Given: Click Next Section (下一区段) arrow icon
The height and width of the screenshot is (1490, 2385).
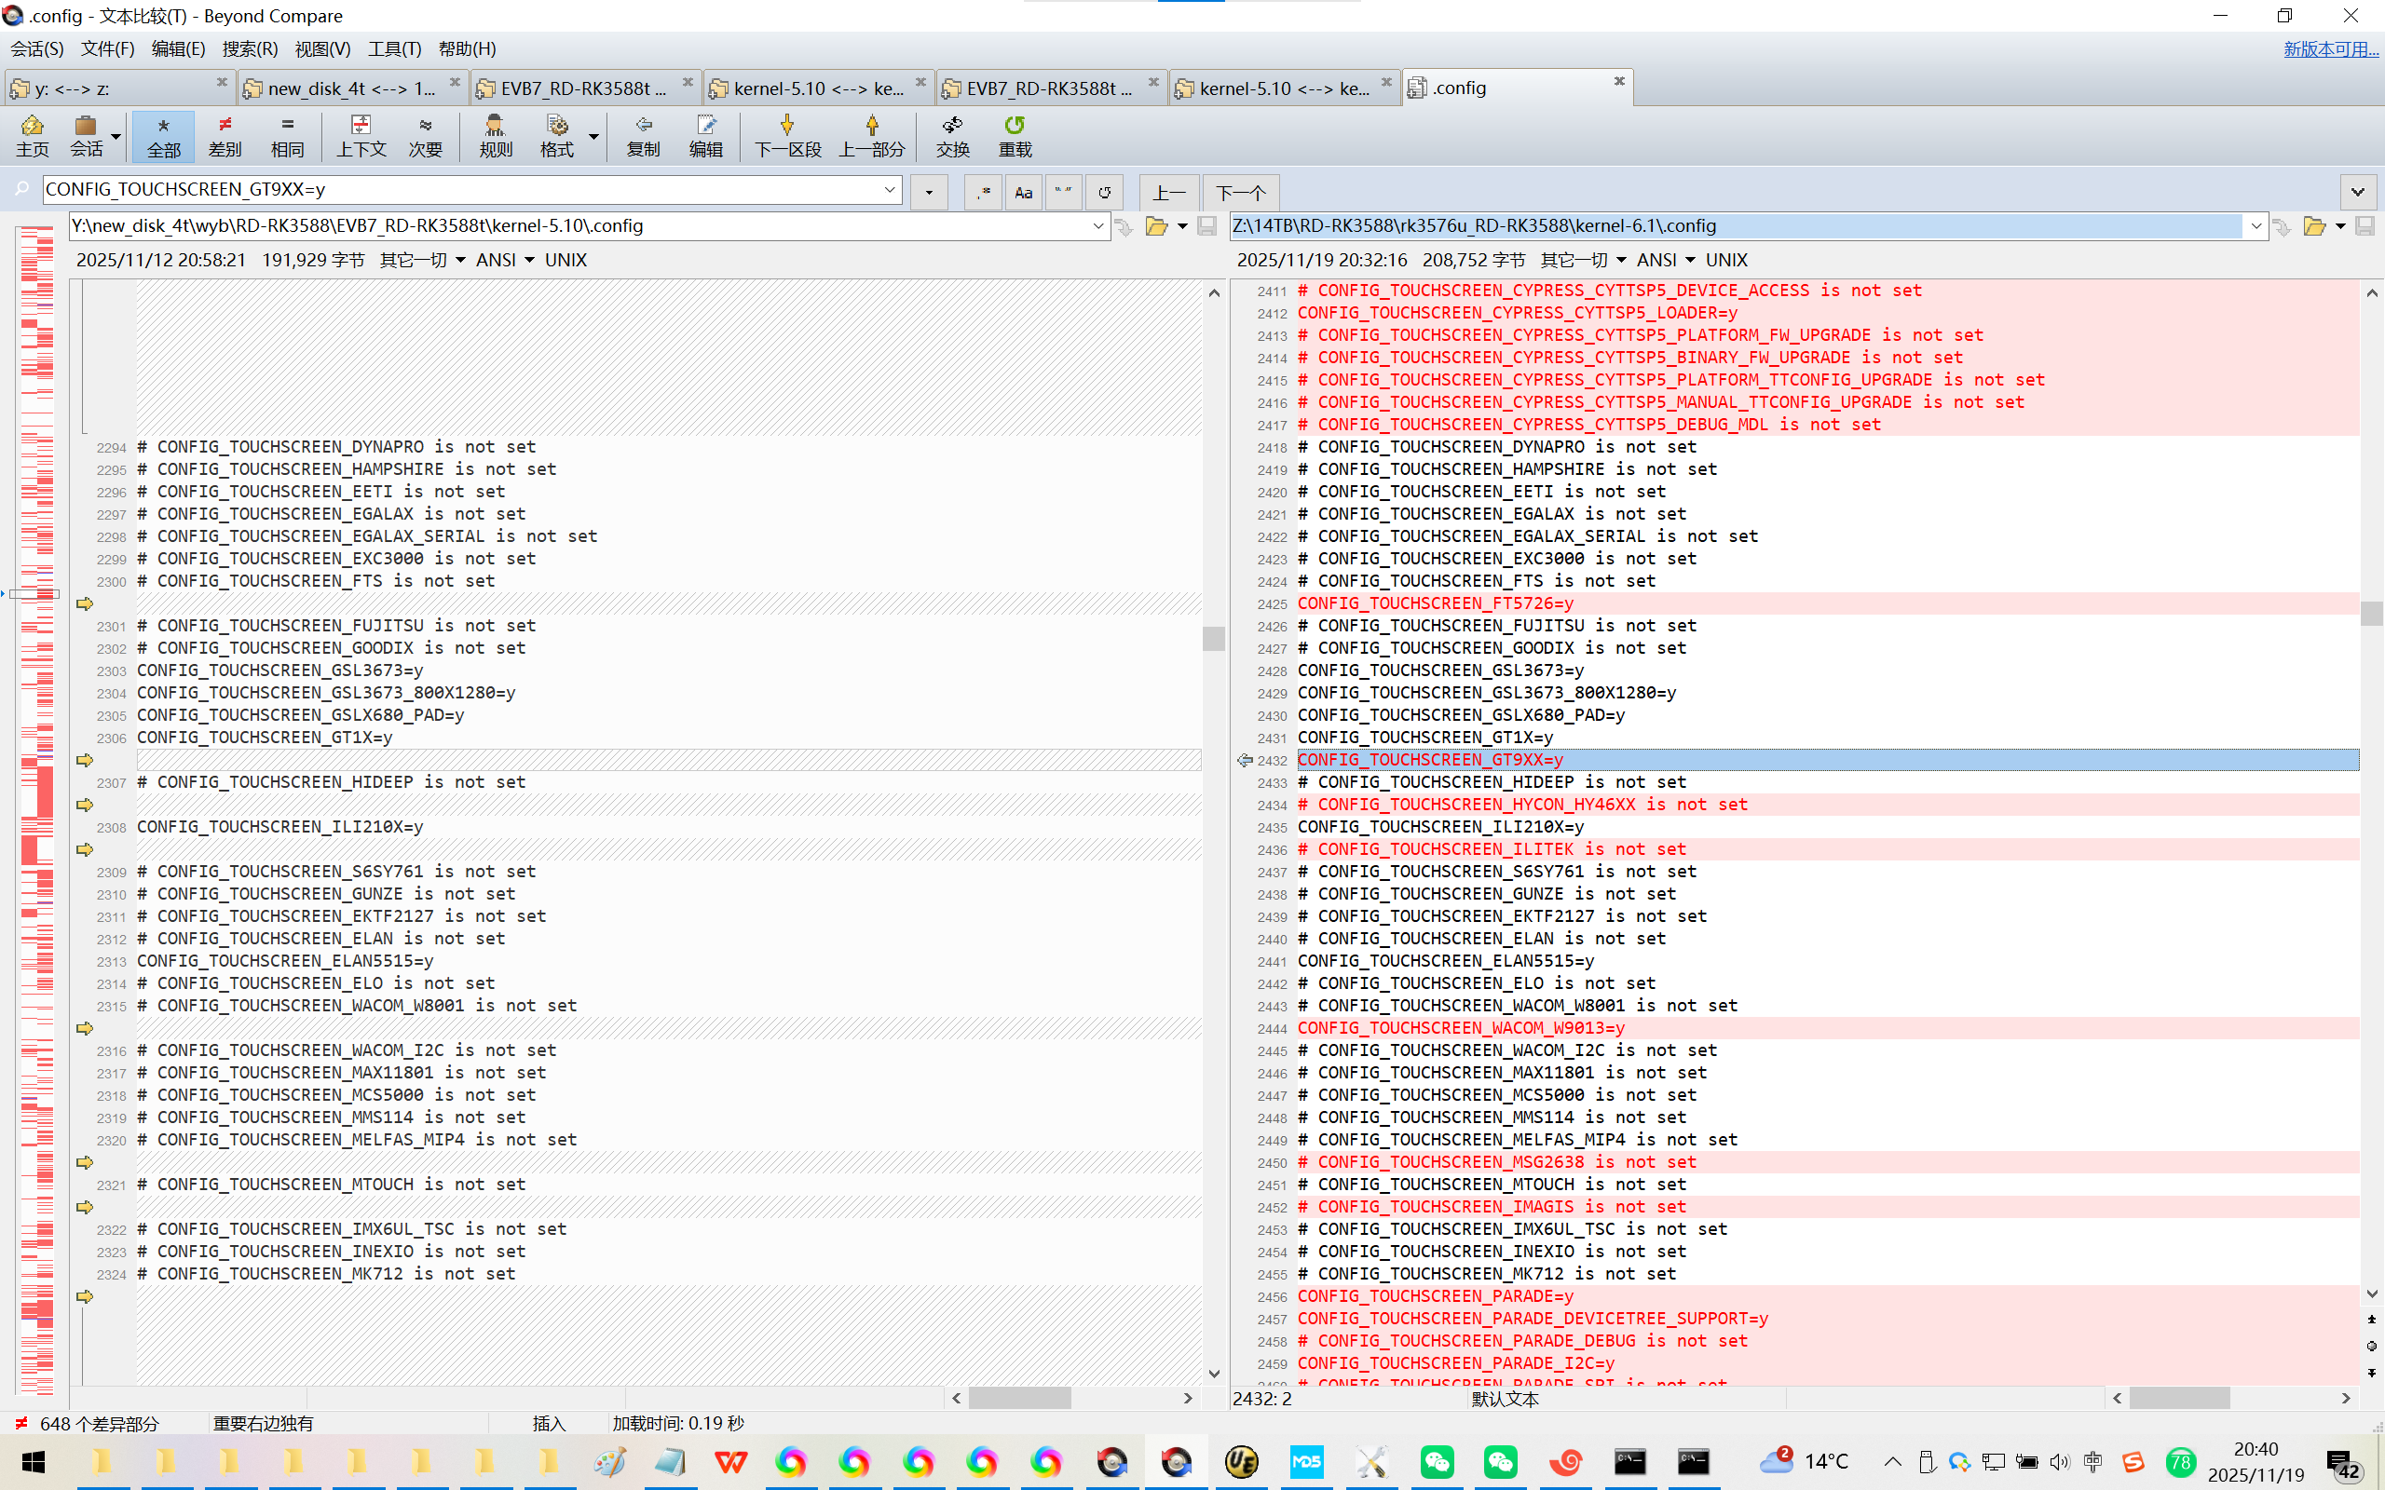Looking at the screenshot, I should pos(786,135).
